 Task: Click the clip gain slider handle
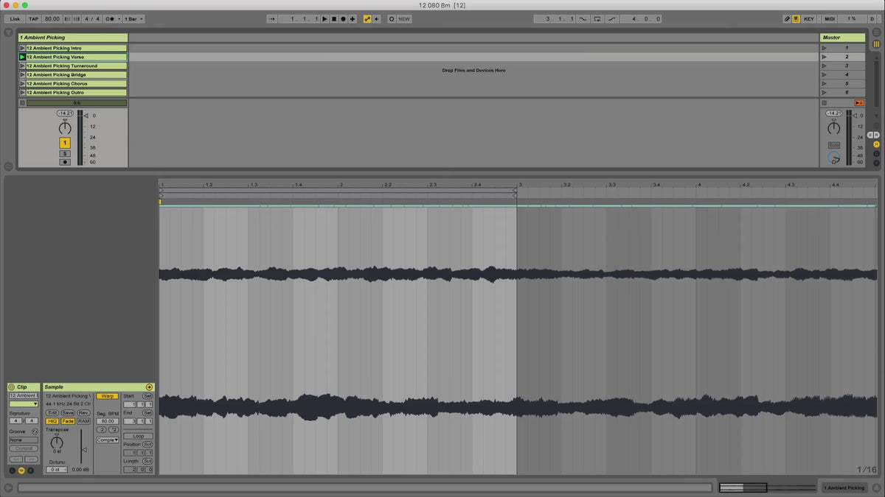click(83, 450)
